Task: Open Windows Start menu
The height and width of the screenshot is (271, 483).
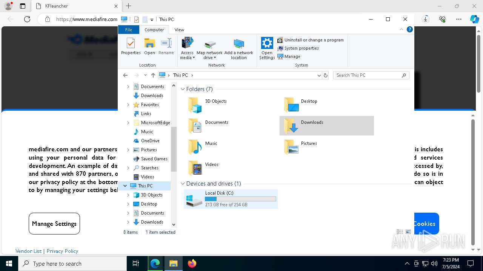Action: point(9,263)
